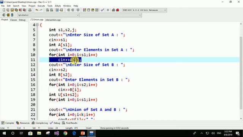The width and height of the screenshot is (243, 137).
Task: Open the Find Results bottom tab
Action: tap(69, 123)
